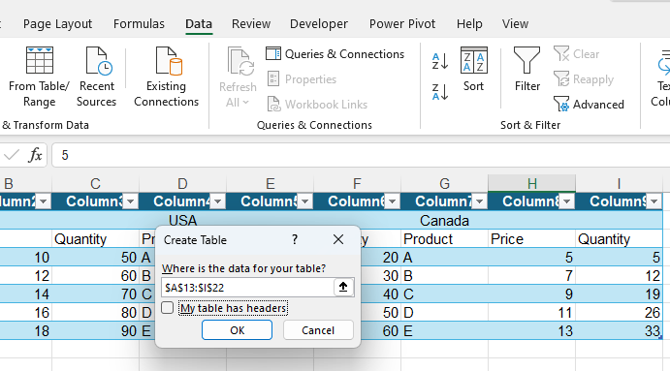
Task: Click the Price header cell
Action: coord(531,238)
